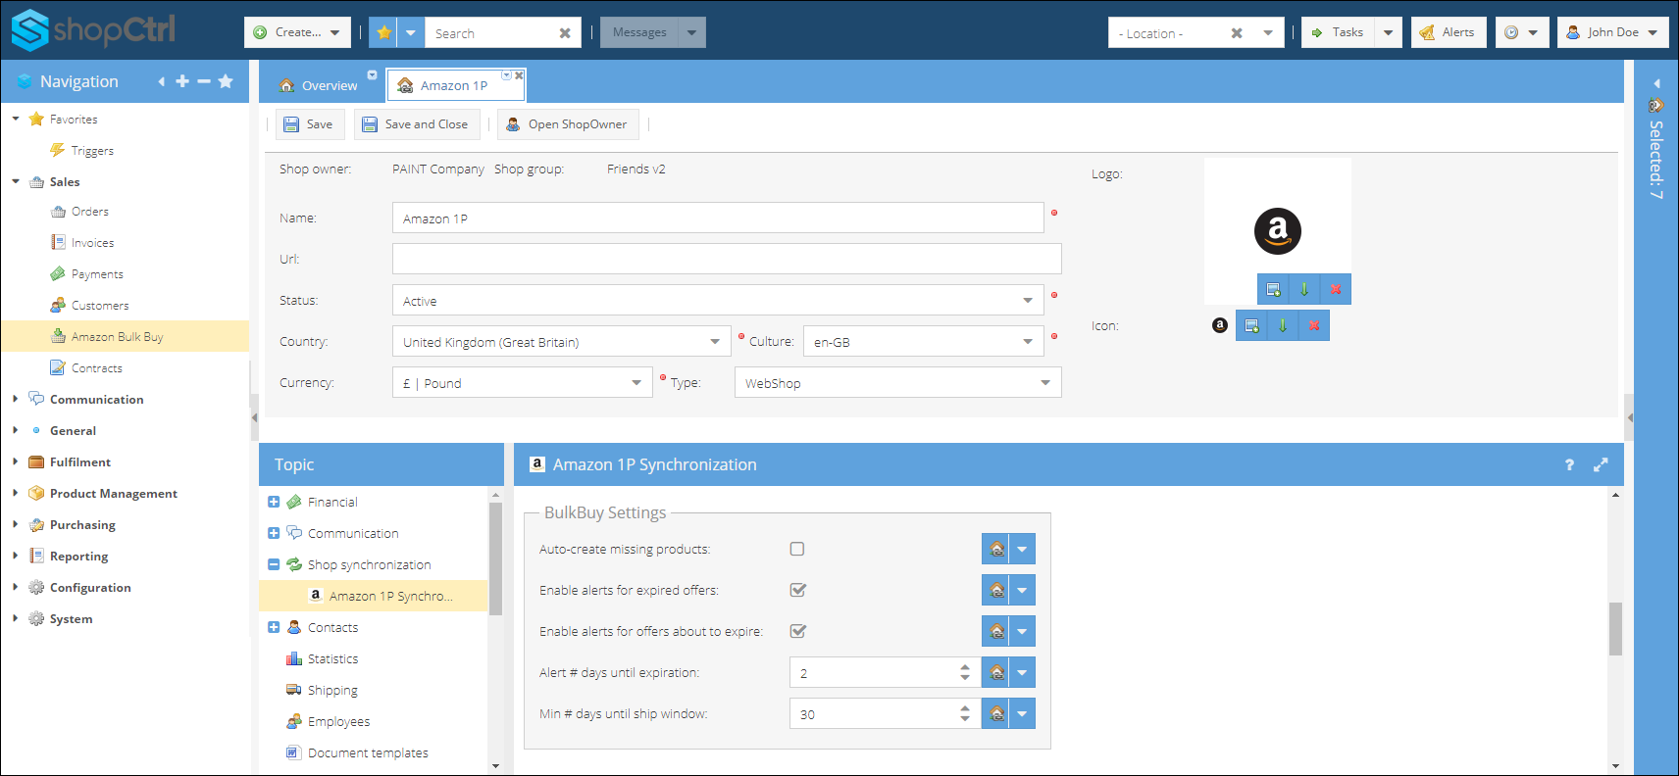Open the Country dropdown
This screenshot has width=1679, height=776.
[x=715, y=342]
